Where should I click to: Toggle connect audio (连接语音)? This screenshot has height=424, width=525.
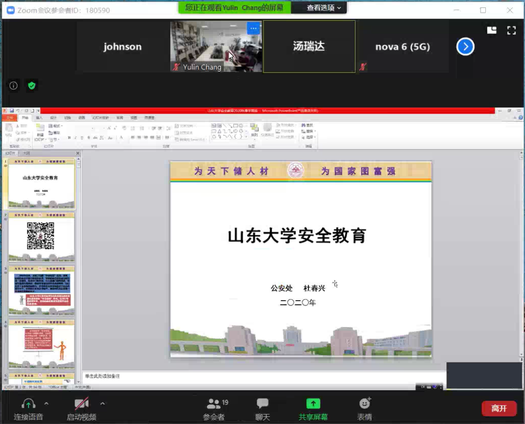coord(28,409)
